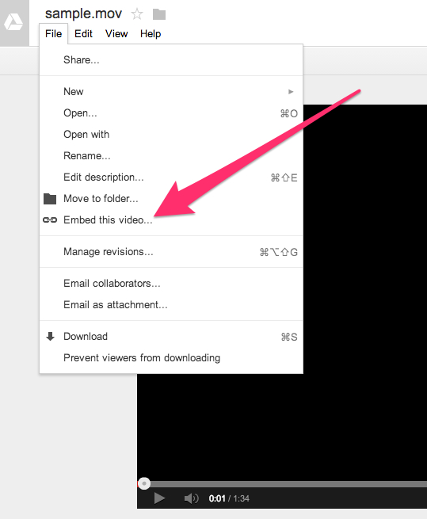Image resolution: width=427 pixels, height=519 pixels.
Task: Choose Rename... in the menu
Action: (x=171, y=155)
